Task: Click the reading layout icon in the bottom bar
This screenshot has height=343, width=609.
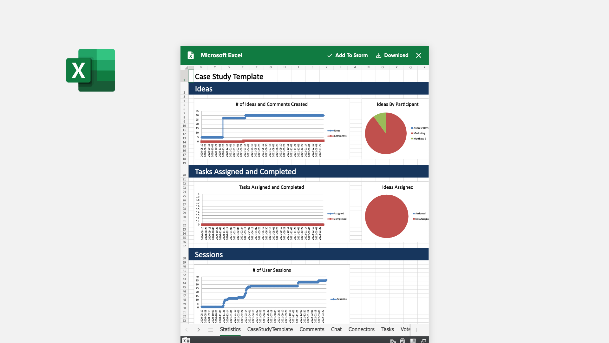Action: (413, 341)
